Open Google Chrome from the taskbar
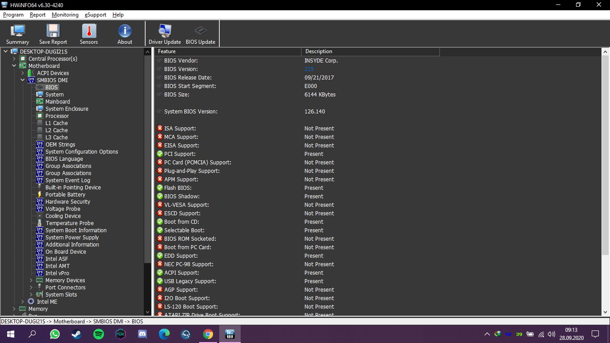The width and height of the screenshot is (610, 343). [x=208, y=334]
